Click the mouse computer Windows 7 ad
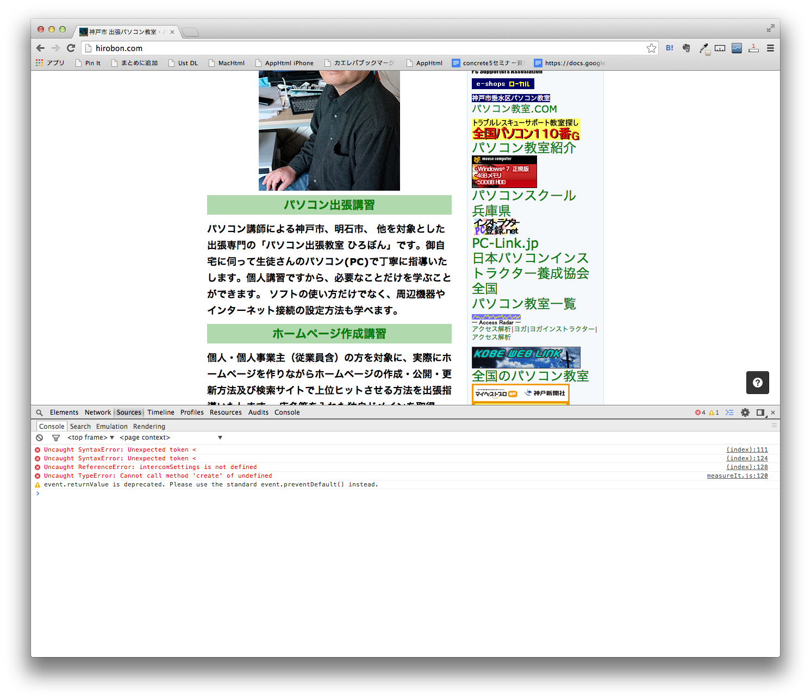 pyautogui.click(x=504, y=172)
